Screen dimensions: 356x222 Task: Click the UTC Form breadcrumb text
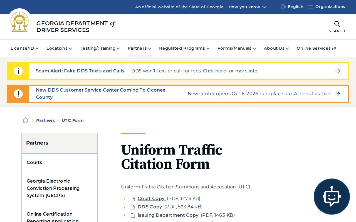pyautogui.click(x=73, y=120)
